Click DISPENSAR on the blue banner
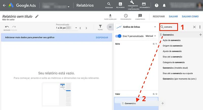203x110 pixels. (x=102, y=38)
